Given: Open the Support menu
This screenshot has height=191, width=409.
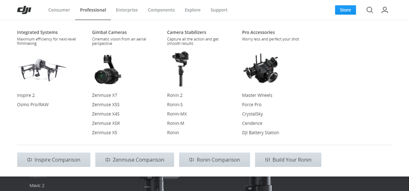Looking at the screenshot, I should (x=219, y=10).
